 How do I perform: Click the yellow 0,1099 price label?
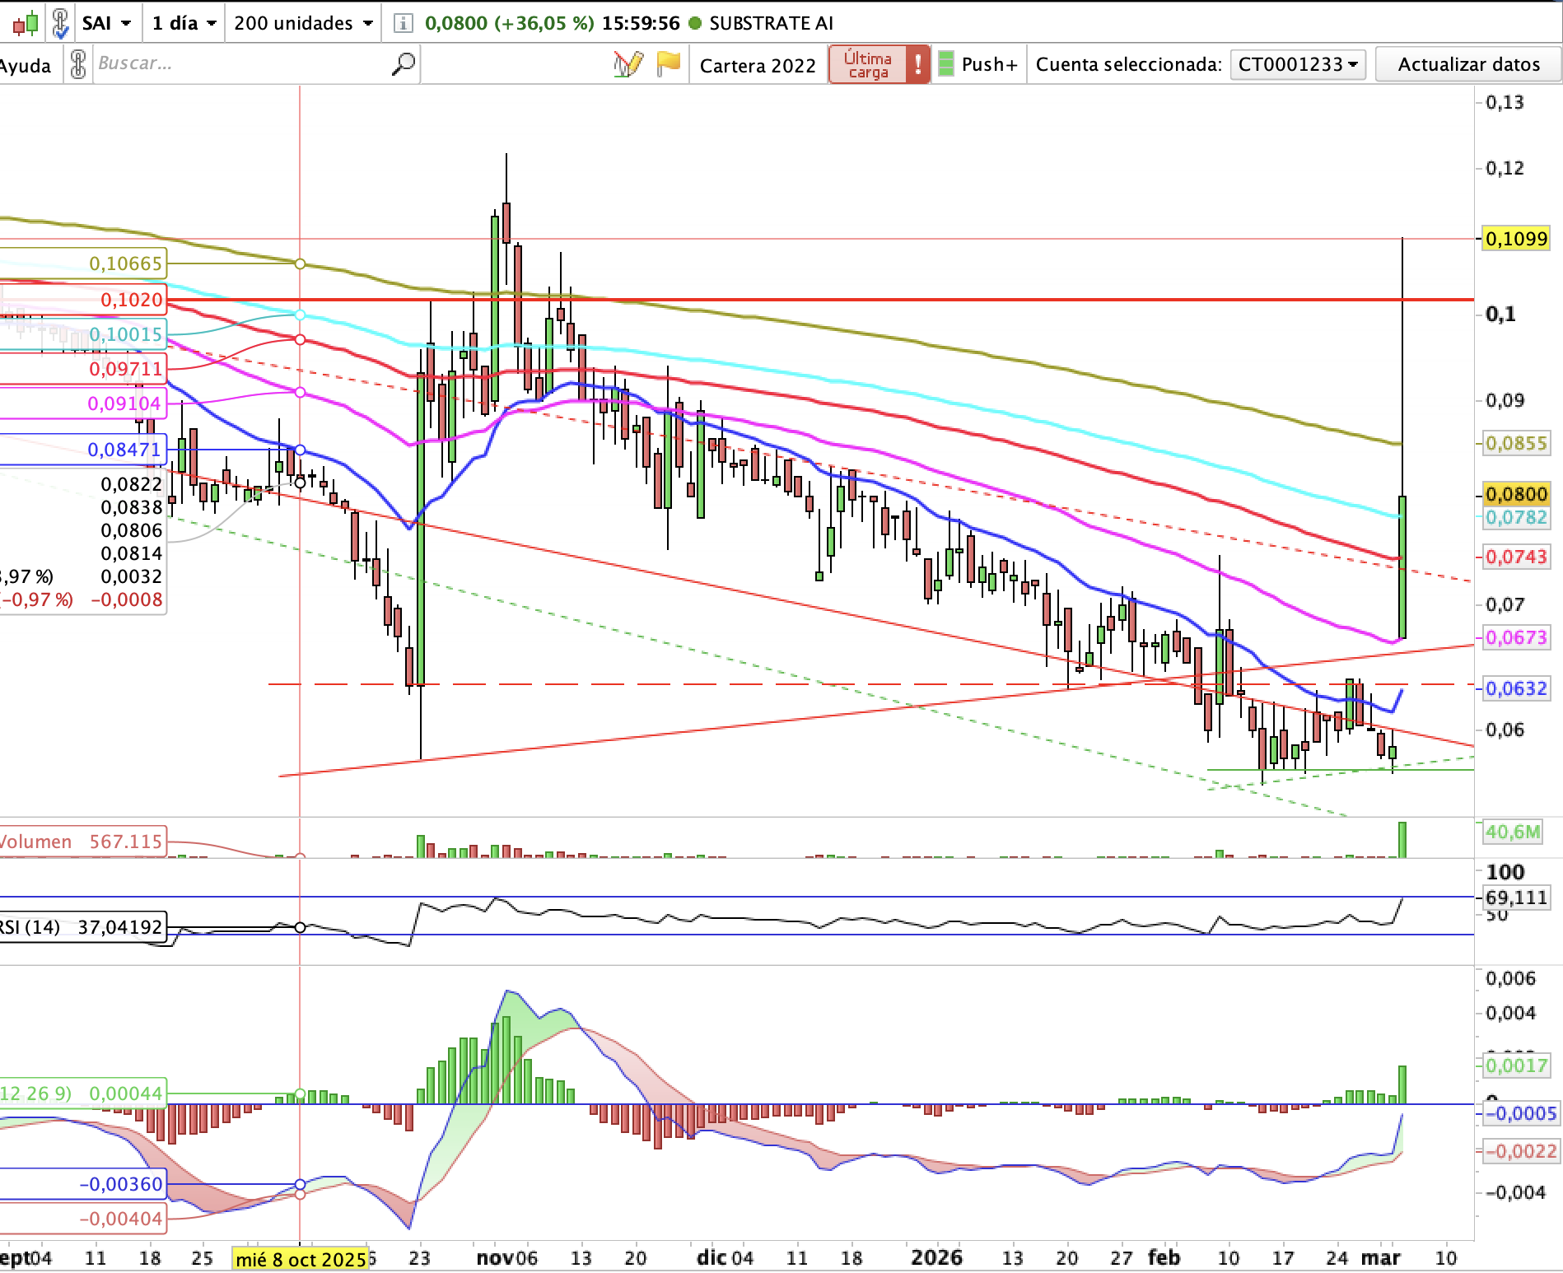coord(1516,239)
